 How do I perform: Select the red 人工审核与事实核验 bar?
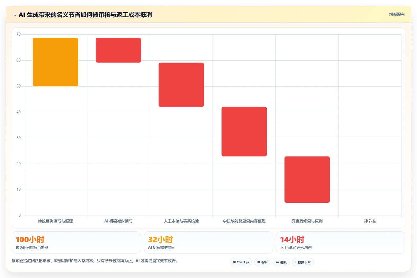(x=181, y=85)
